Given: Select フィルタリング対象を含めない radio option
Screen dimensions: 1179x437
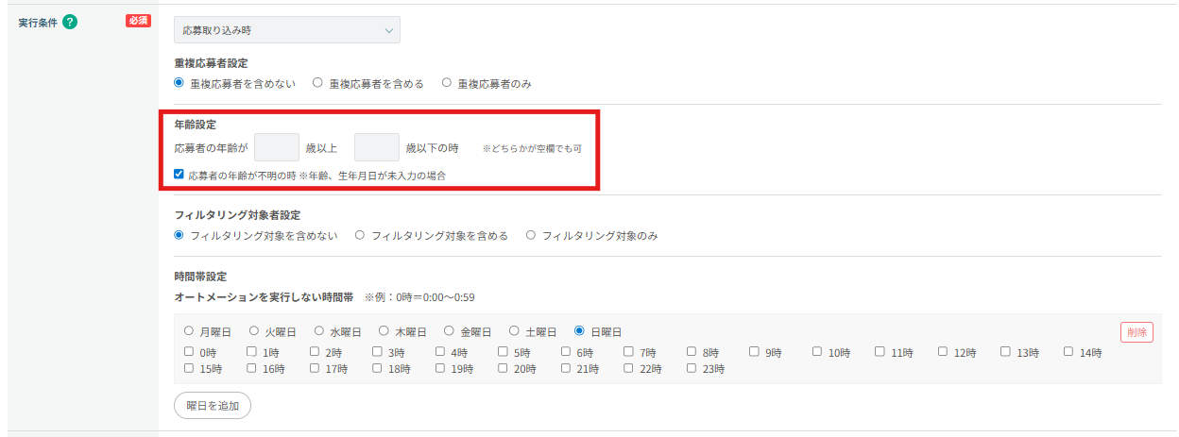Looking at the screenshot, I should [x=179, y=235].
